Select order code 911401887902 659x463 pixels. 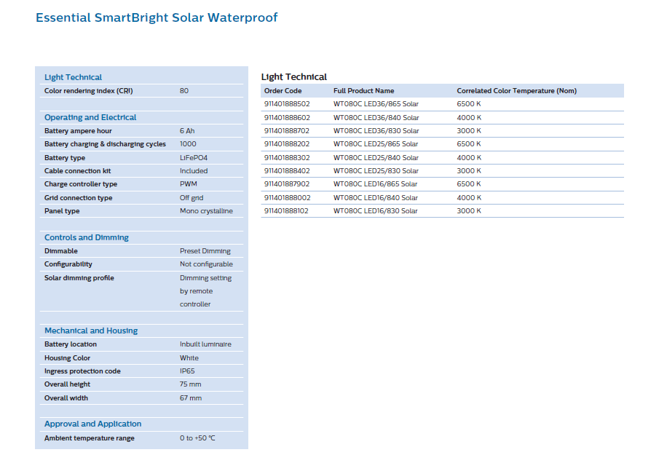pos(287,183)
